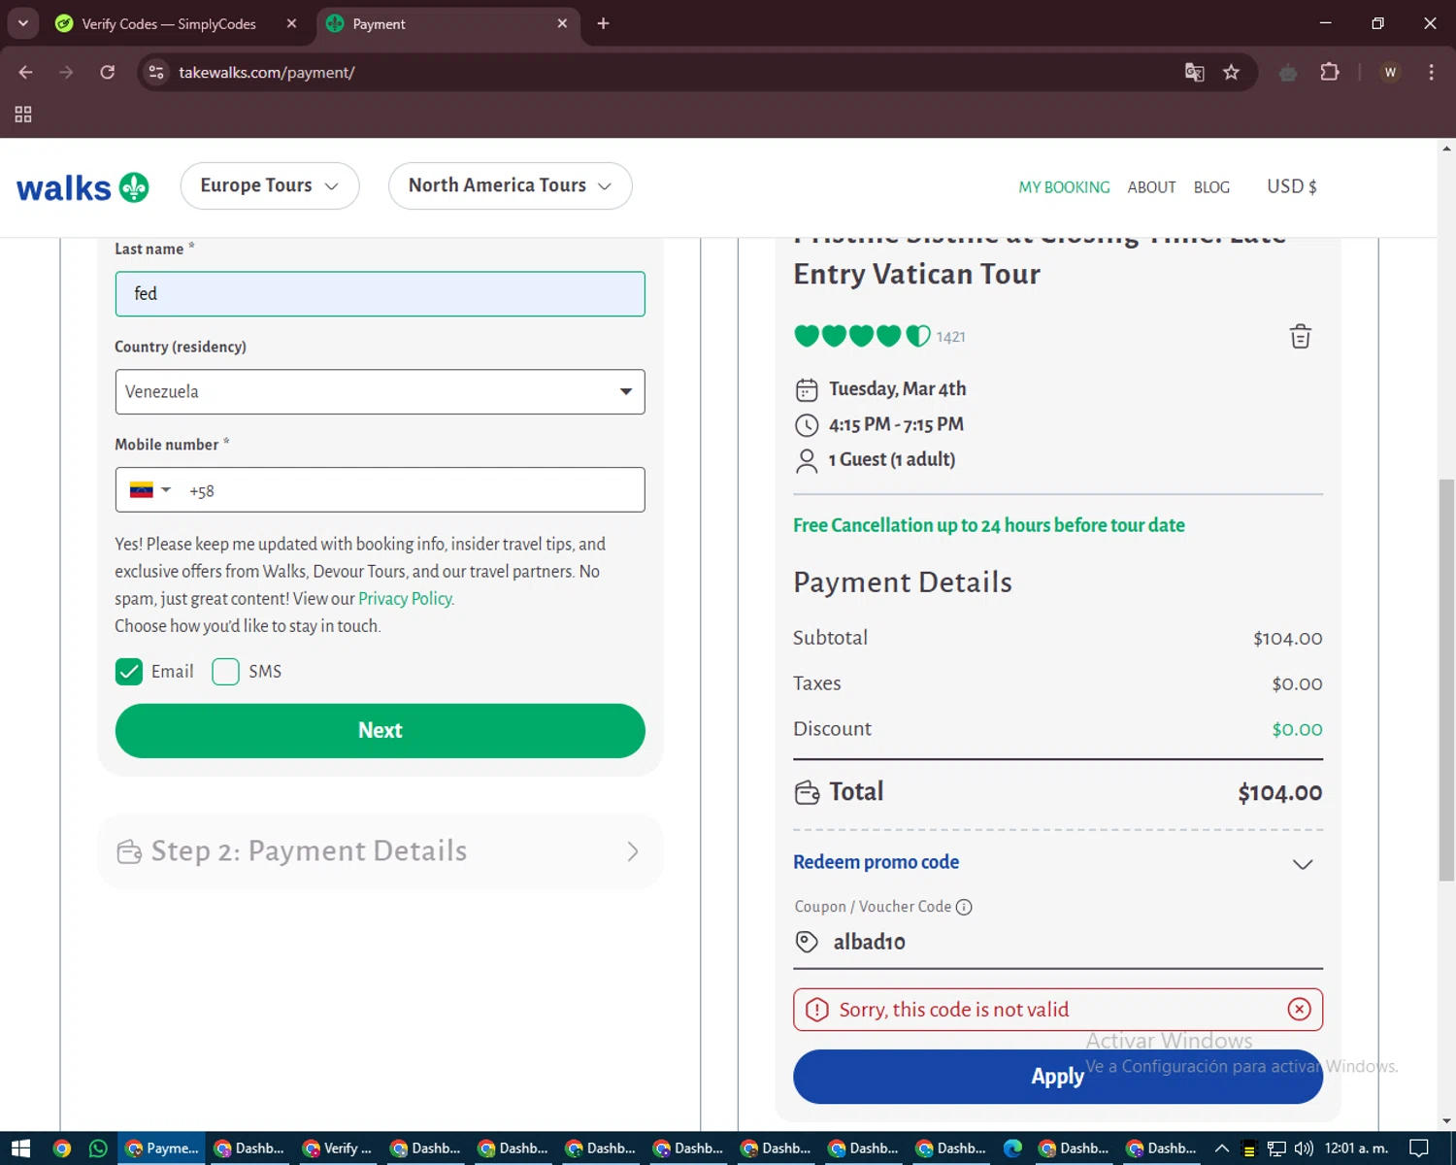Click the Payme... Chrome window in taskbar
The width and height of the screenshot is (1456, 1165).
162,1148
